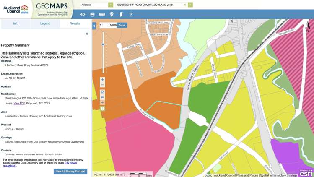This screenshot has height=177, width=314.
Task: Open help via the question mark icon
Action: tap(131, 14)
